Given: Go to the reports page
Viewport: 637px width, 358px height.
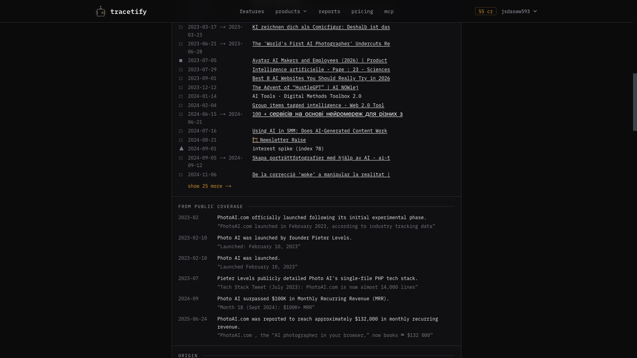Looking at the screenshot, I should 329,11.
